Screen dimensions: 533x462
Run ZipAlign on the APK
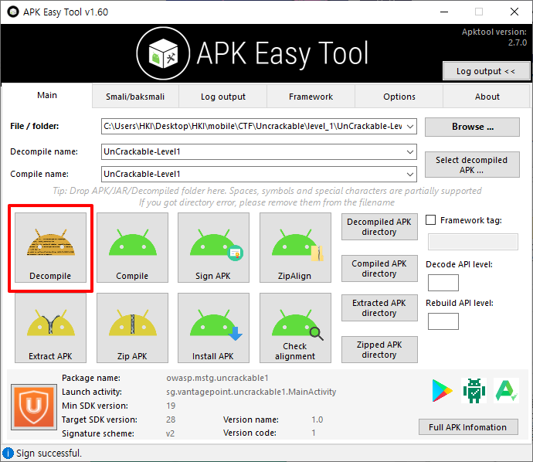pyautogui.click(x=295, y=247)
